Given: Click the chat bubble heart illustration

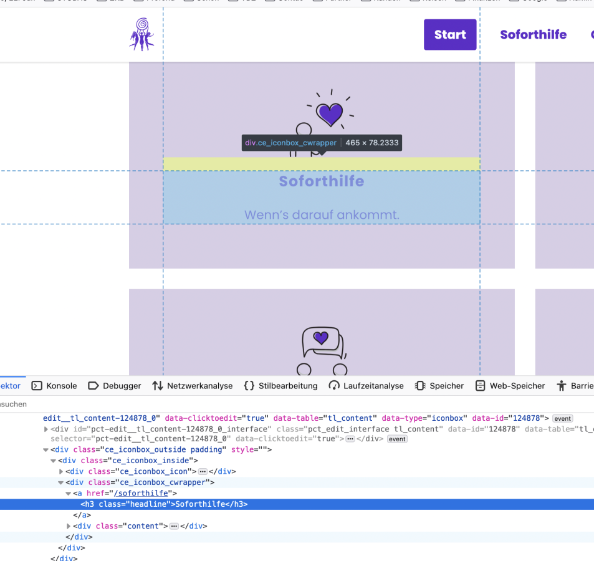Looking at the screenshot, I should coord(322,342).
